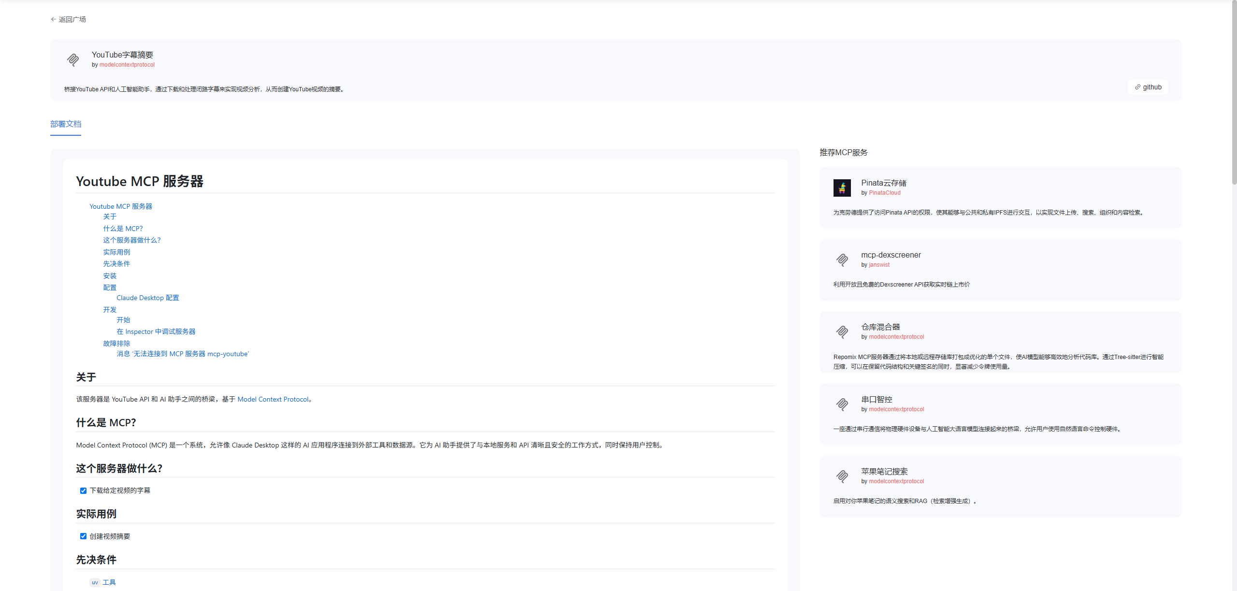Click the 苹果笔记搜索 card logo icon
This screenshot has height=591, width=1237.
point(842,476)
